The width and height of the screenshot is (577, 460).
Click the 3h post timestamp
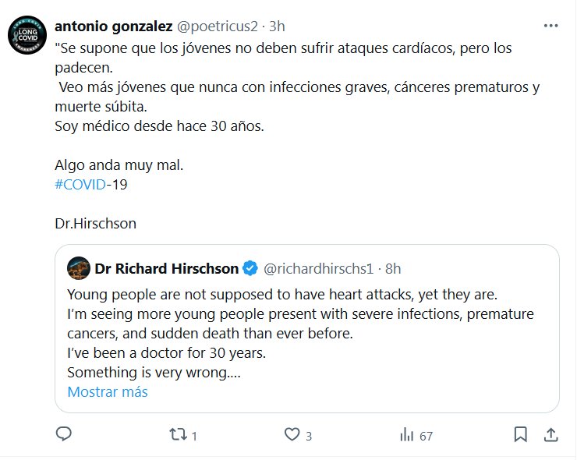tap(278, 26)
